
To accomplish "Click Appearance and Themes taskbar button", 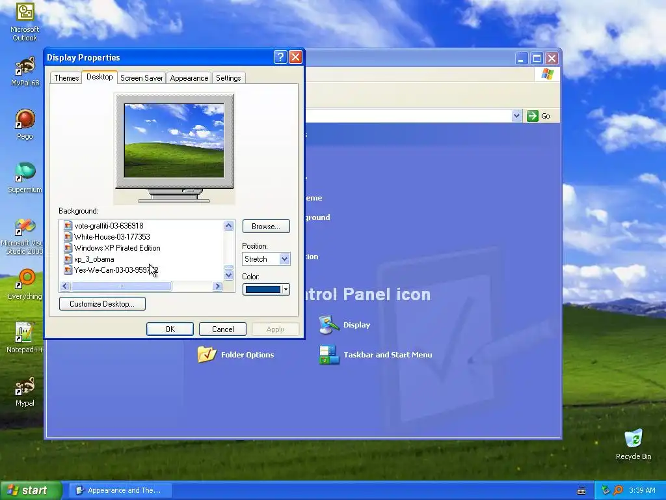I will 120,490.
